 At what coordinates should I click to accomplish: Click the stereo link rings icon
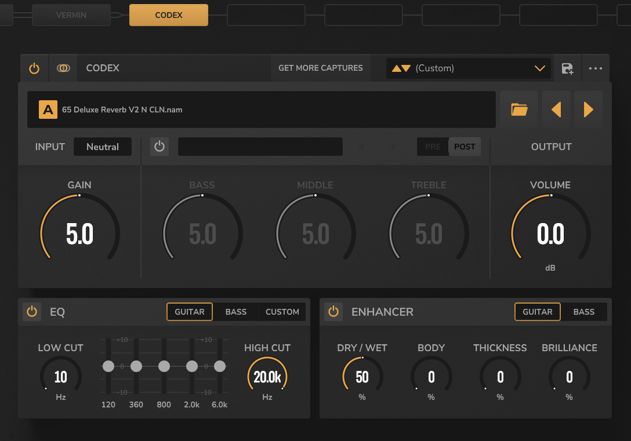click(63, 68)
